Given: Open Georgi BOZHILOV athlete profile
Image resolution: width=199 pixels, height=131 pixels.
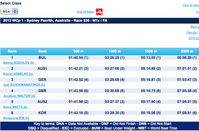Looking at the screenshot, I should click(18, 62).
